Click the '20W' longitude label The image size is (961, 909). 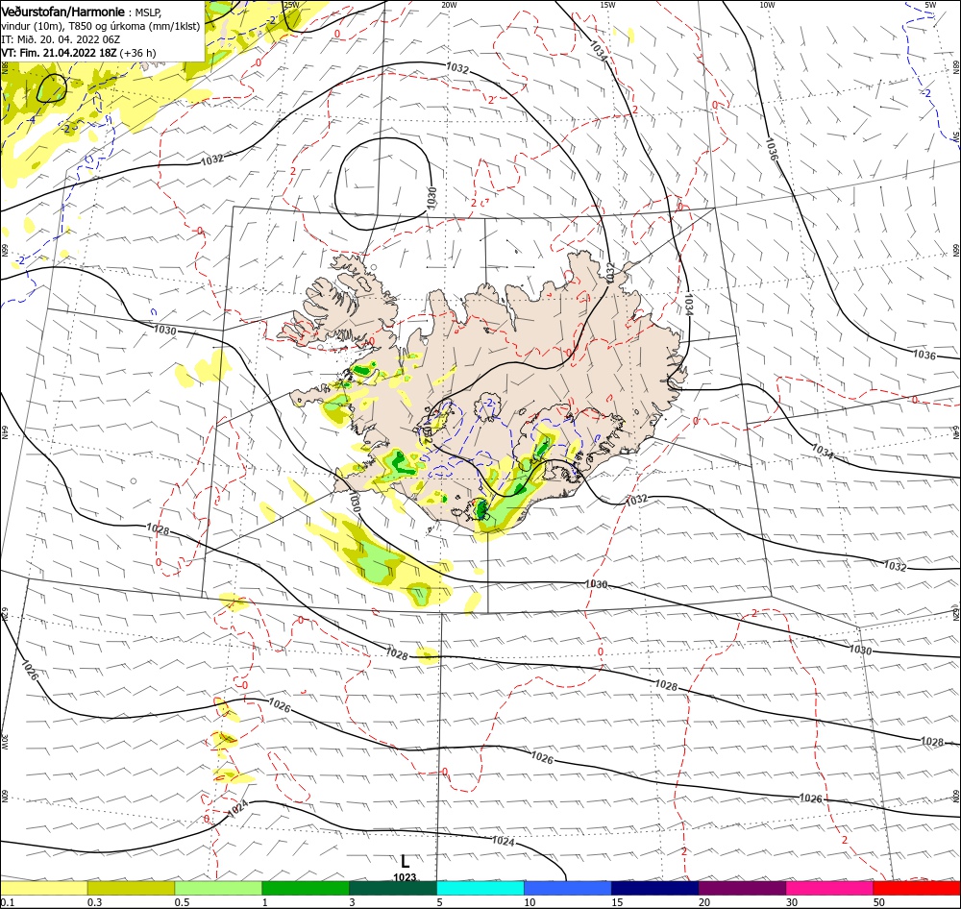click(x=449, y=5)
